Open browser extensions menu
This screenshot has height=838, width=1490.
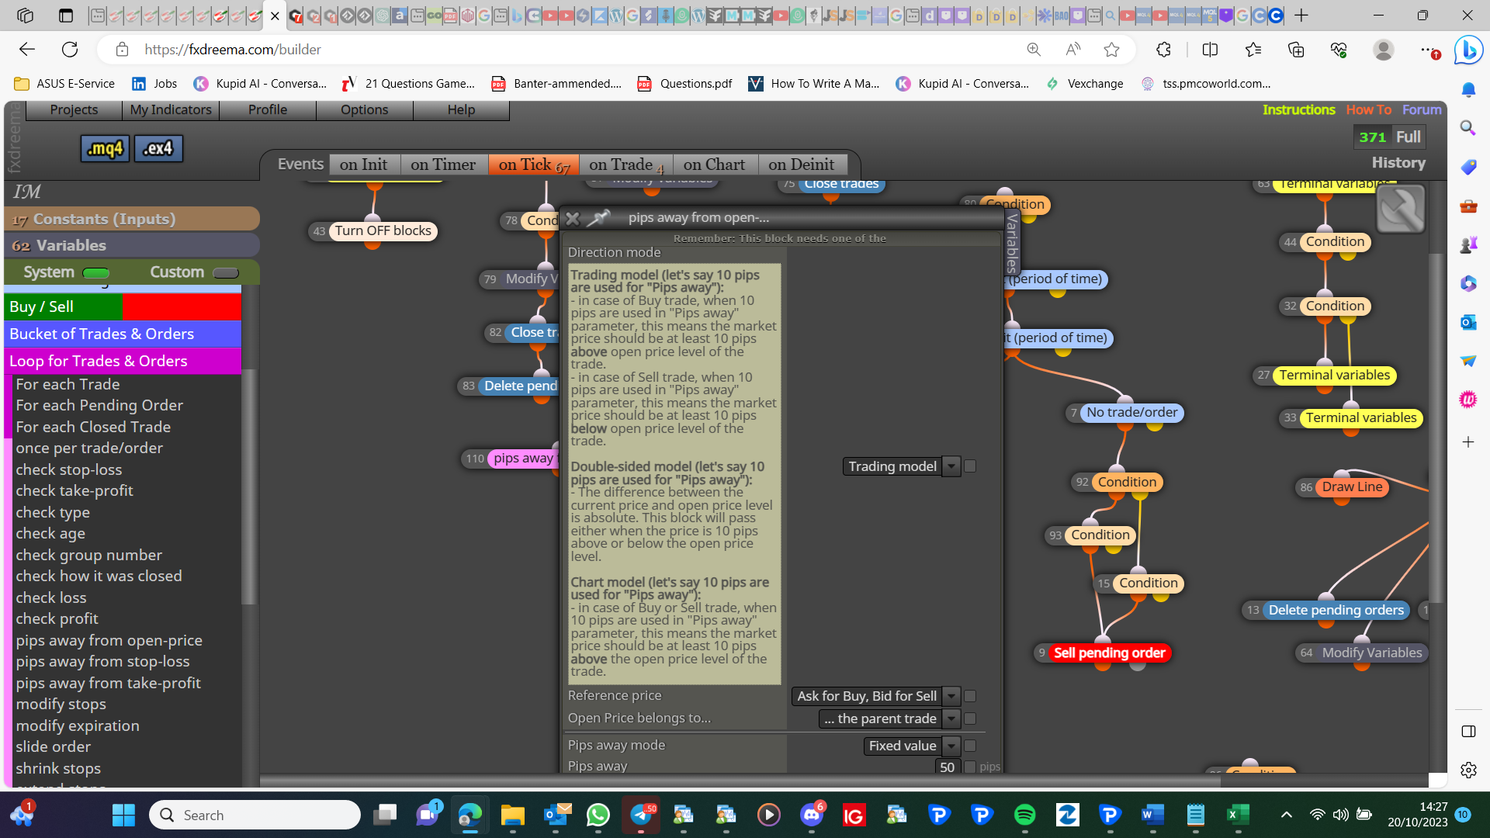(x=1163, y=50)
